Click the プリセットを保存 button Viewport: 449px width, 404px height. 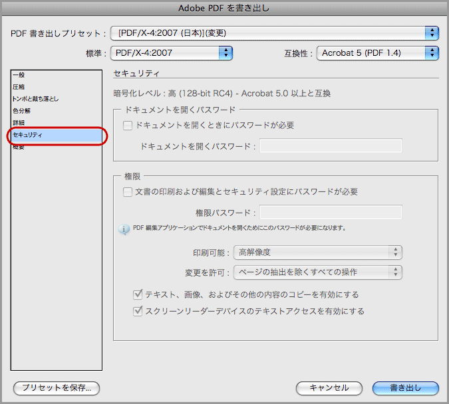[57, 388]
